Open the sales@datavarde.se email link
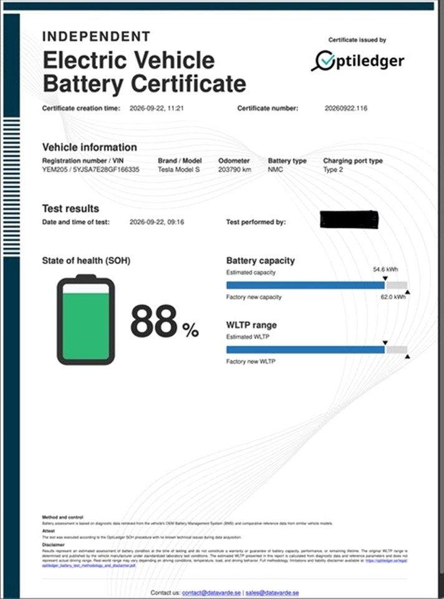The height and width of the screenshot is (599, 444). tap(272, 593)
